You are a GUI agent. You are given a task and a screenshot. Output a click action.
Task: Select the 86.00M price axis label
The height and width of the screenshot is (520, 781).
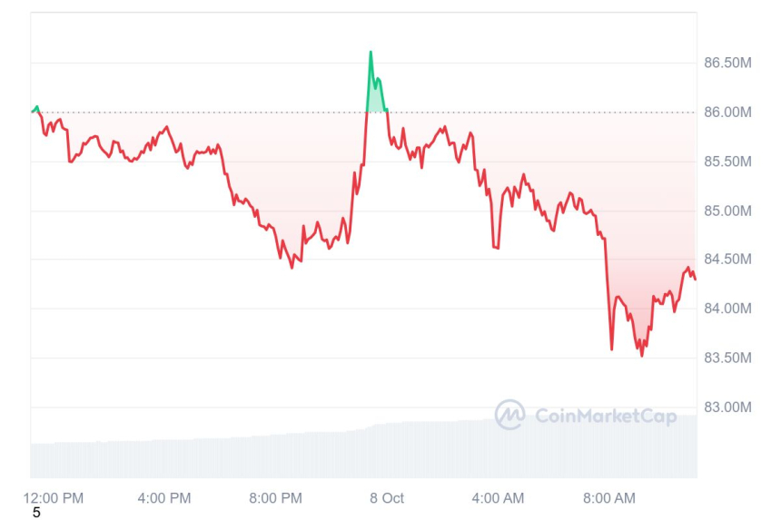(x=727, y=113)
